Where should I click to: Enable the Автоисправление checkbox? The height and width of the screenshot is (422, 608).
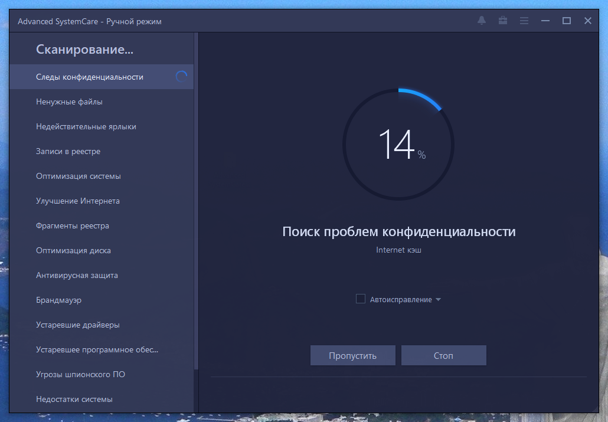(361, 299)
